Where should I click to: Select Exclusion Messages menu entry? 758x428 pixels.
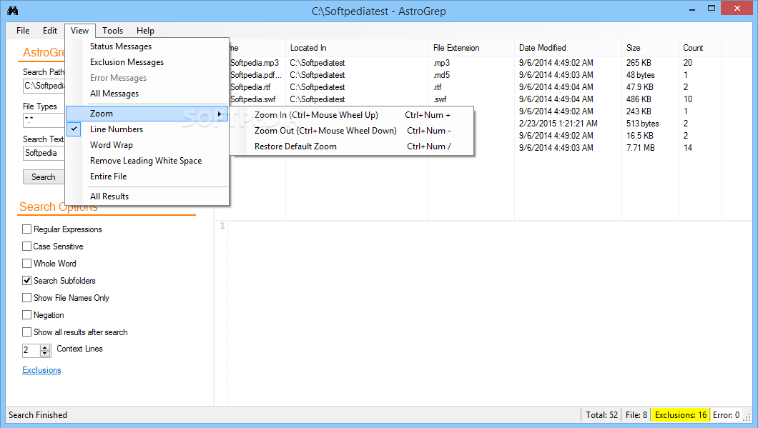(x=147, y=62)
